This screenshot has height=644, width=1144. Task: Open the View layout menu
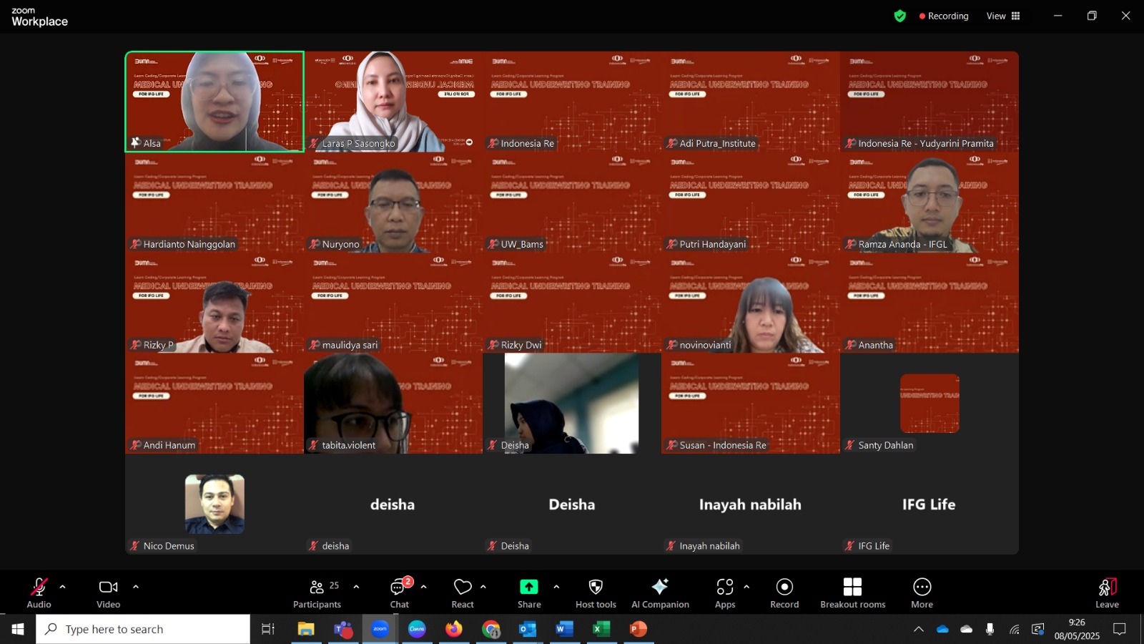pyautogui.click(x=1003, y=16)
